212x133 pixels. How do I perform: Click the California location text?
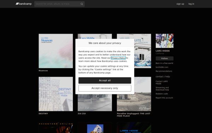160,54
